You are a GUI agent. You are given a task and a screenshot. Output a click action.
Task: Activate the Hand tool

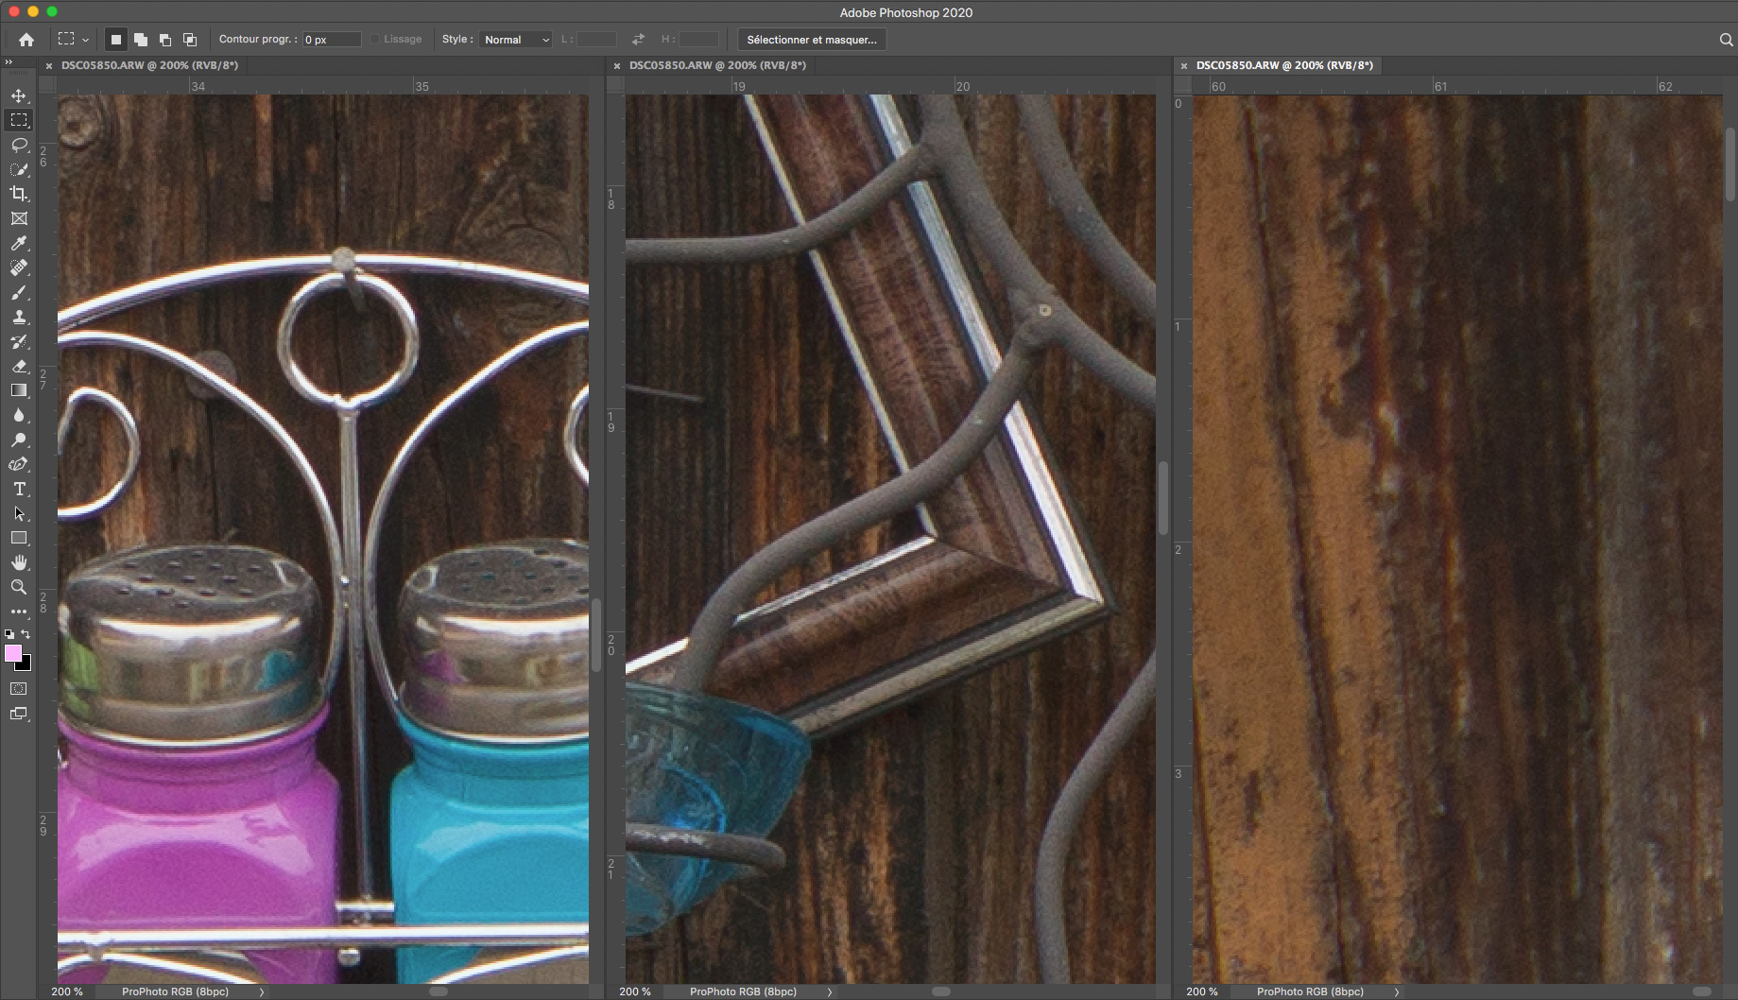click(x=19, y=562)
